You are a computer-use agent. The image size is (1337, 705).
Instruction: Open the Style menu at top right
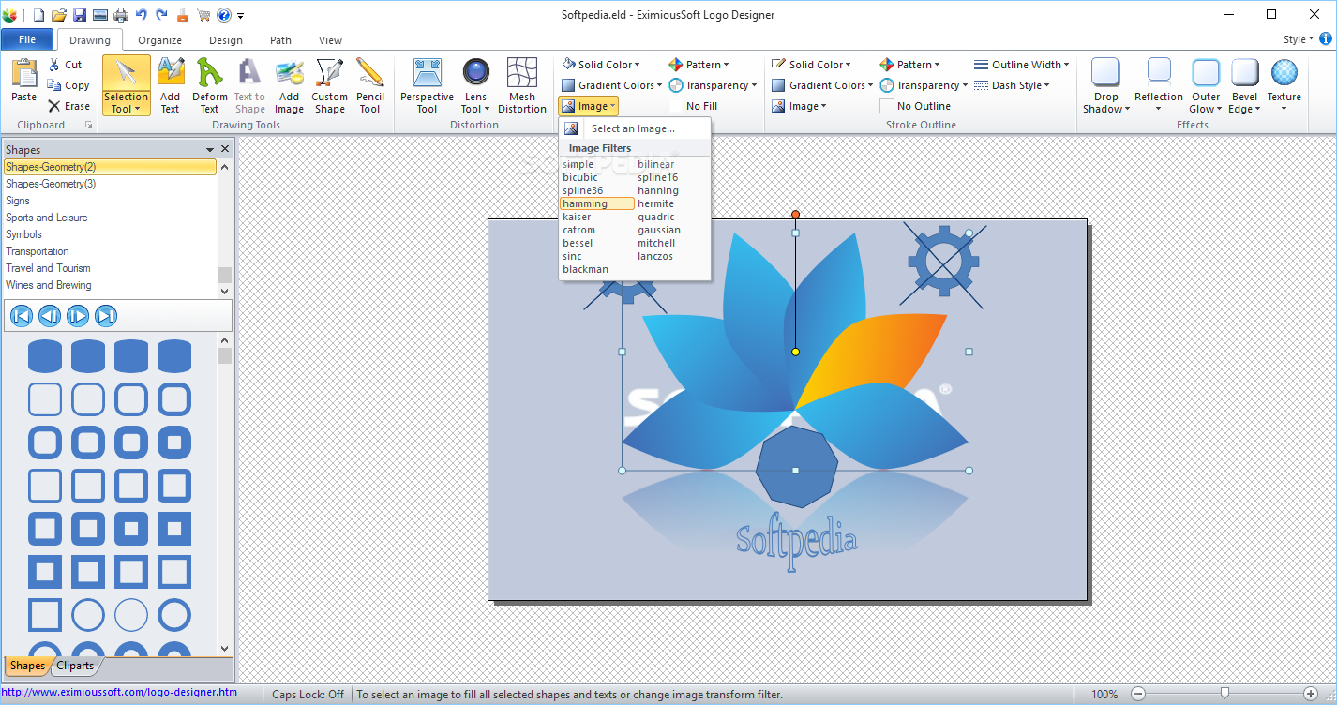[x=1298, y=39]
